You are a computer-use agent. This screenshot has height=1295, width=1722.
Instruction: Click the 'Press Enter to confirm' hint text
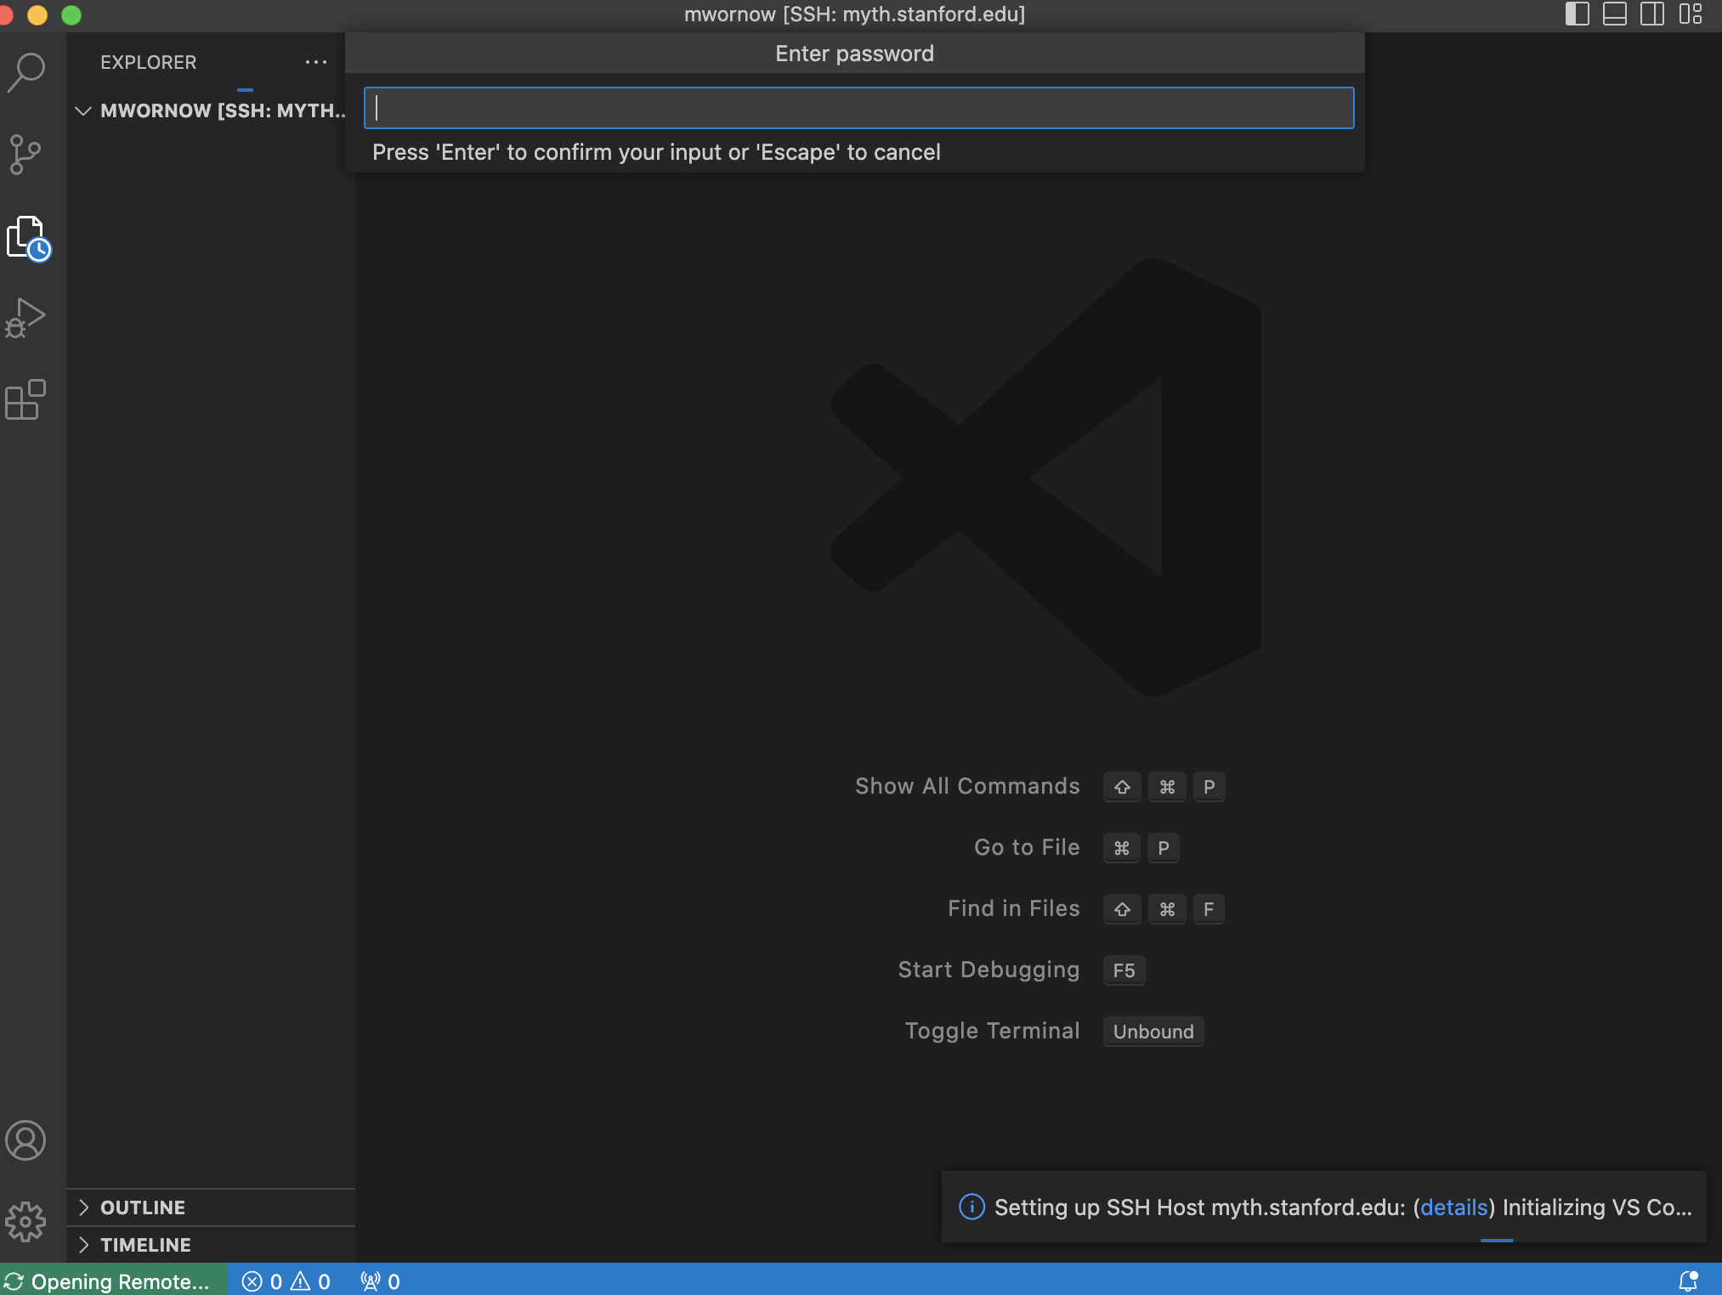656,152
